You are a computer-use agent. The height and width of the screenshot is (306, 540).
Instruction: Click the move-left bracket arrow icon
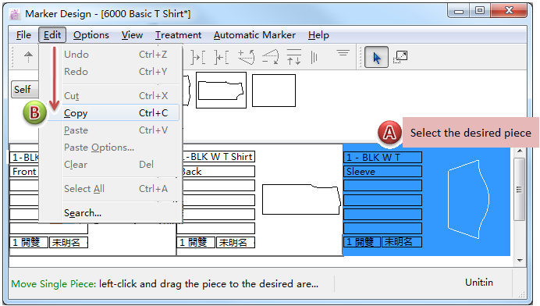221,57
